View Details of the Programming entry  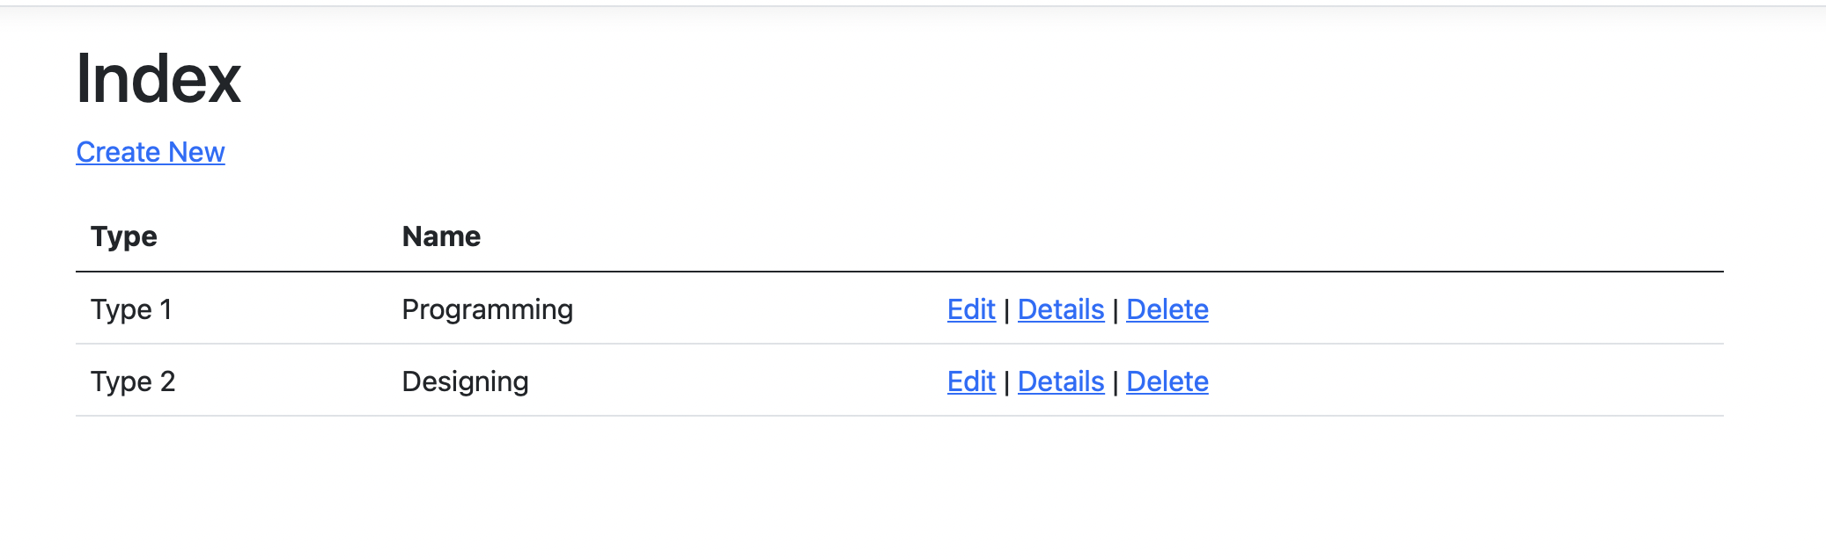coord(1060,309)
